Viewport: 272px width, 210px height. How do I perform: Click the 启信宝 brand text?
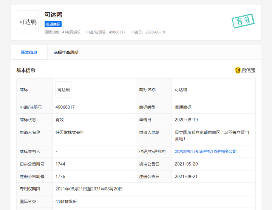pyautogui.click(x=248, y=70)
